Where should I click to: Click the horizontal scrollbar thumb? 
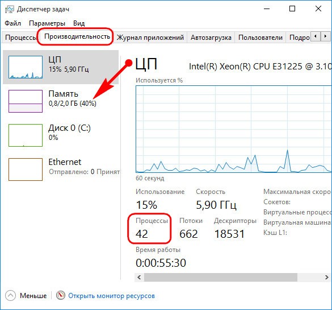coord(221,278)
